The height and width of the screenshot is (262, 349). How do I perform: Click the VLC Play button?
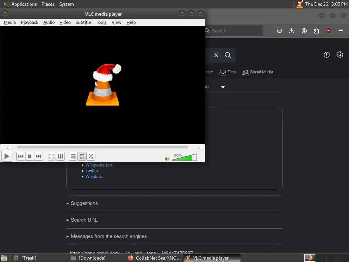(7, 156)
